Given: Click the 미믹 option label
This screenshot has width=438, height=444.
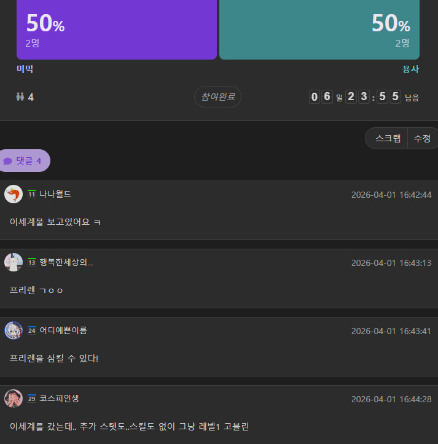Looking at the screenshot, I should pyautogui.click(x=25, y=69).
